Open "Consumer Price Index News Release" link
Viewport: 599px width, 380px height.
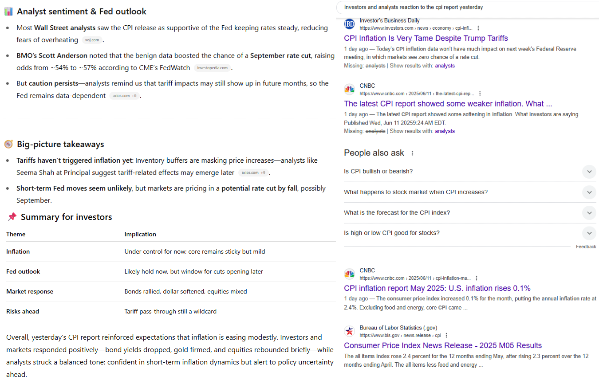[442, 345]
